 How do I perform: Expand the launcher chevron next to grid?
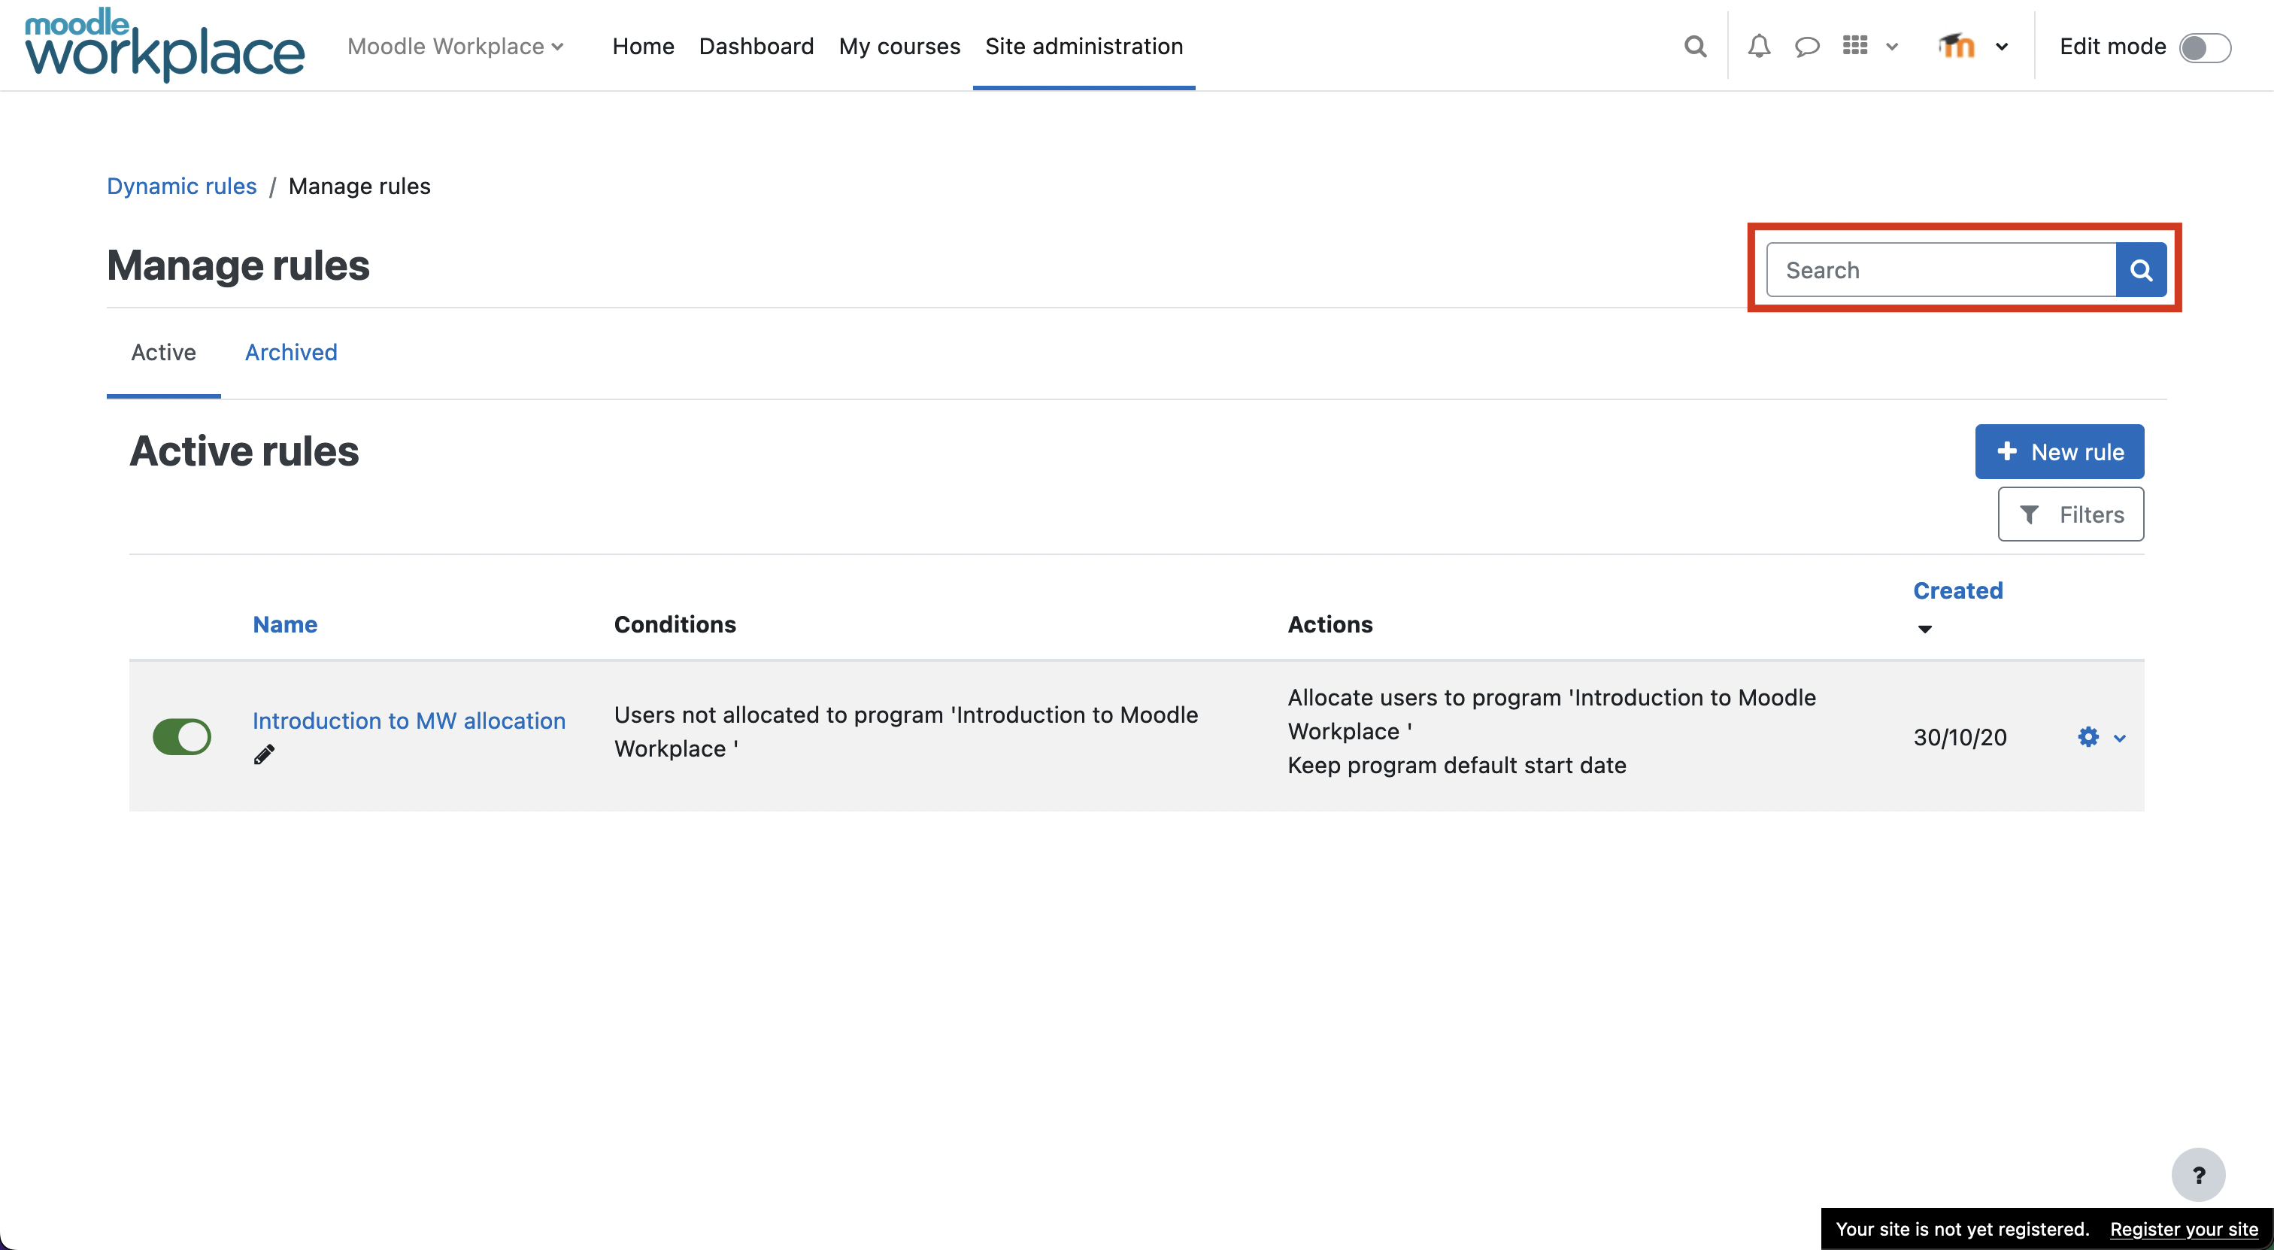pyautogui.click(x=1892, y=47)
